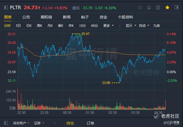Click the 盘后 after-hours label

point(76,8)
